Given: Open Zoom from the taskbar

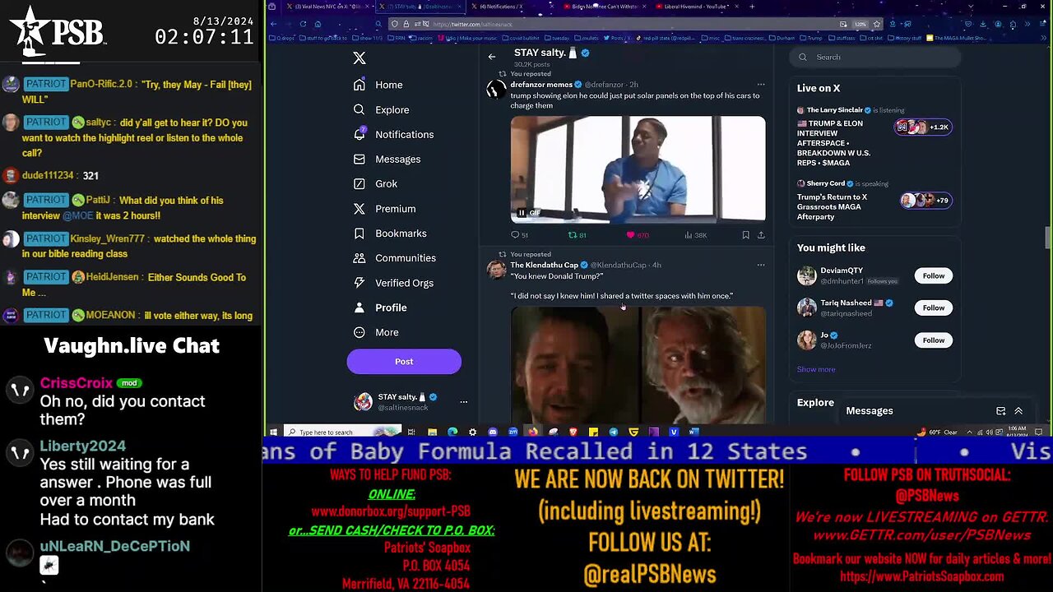Looking at the screenshot, I should point(513,432).
